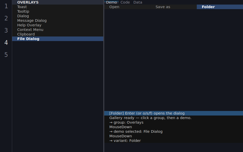Image resolution: width=243 pixels, height=152 pixels.
Task: Click the 'Gallery ready' log line
Action: click(174, 118)
